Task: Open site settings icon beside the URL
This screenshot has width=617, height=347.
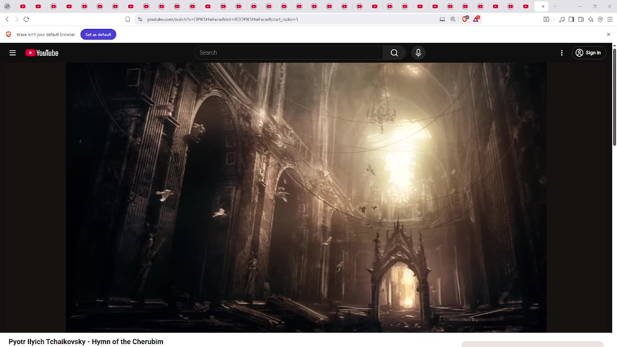Action: pyautogui.click(x=140, y=19)
